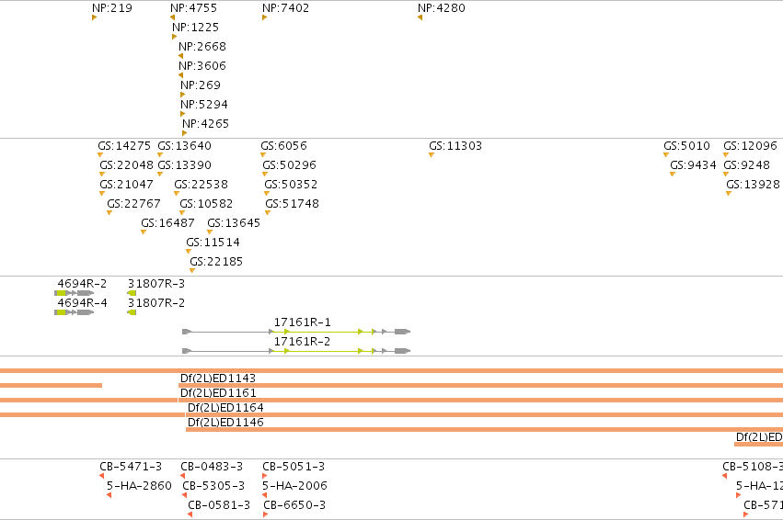Click the NP:4265 label text
783x520 pixels.
pos(205,124)
